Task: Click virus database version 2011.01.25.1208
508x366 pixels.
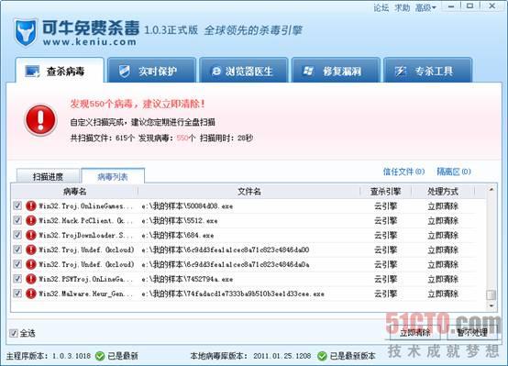Action: click(282, 356)
